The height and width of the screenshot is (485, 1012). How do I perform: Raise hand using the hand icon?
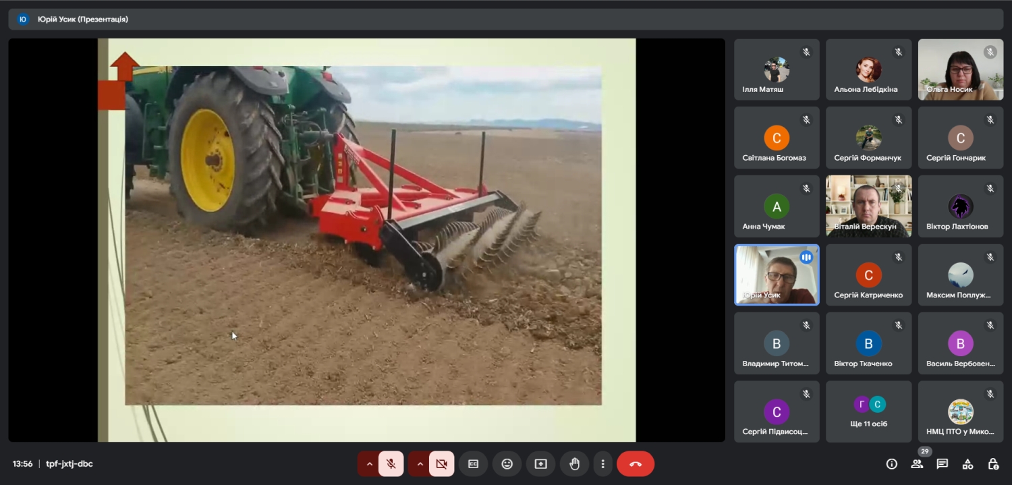click(x=575, y=464)
